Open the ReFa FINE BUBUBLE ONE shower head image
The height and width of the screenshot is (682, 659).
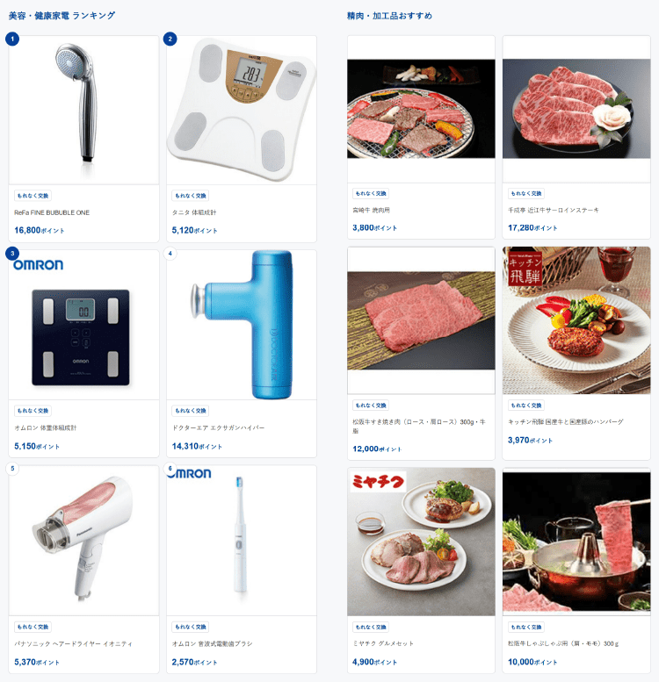tap(83, 110)
